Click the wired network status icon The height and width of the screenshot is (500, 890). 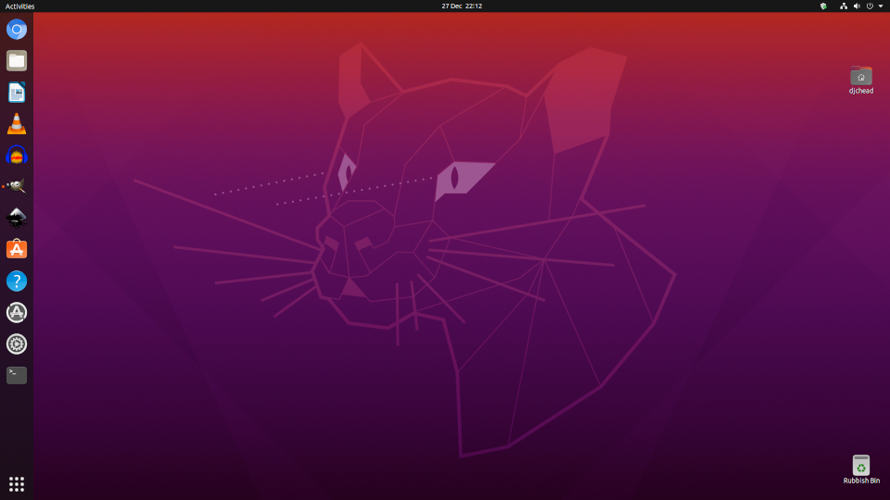point(844,6)
